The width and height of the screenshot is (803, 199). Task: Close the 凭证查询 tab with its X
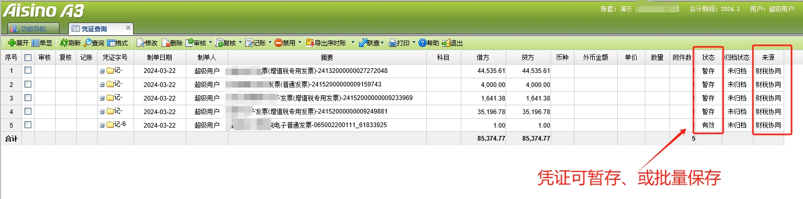[128, 28]
